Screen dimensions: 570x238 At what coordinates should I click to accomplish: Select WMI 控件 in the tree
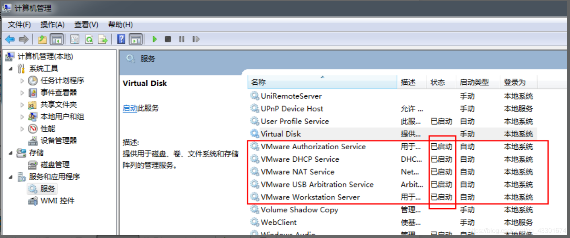(57, 201)
